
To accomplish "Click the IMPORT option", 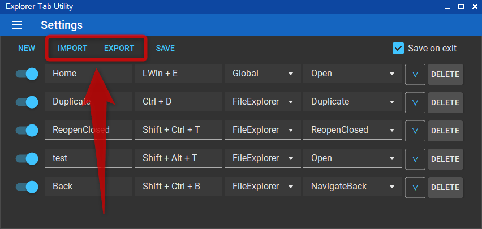I will (72, 48).
